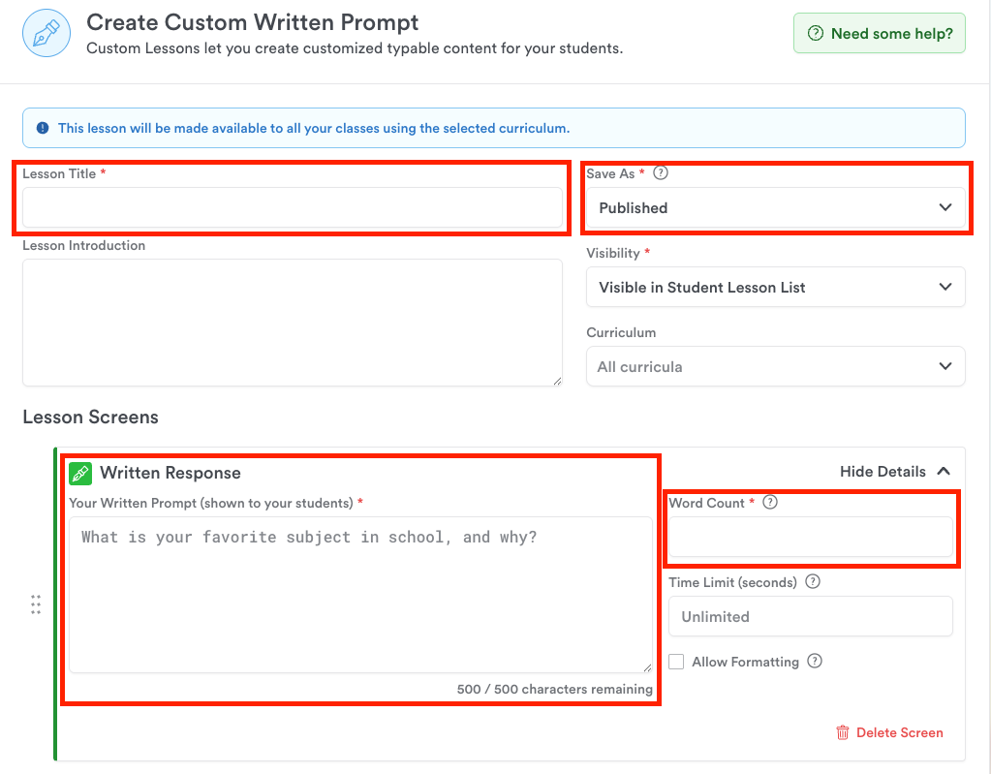991x774 pixels.
Task: Click the Time Limit seconds field
Action: point(810,616)
